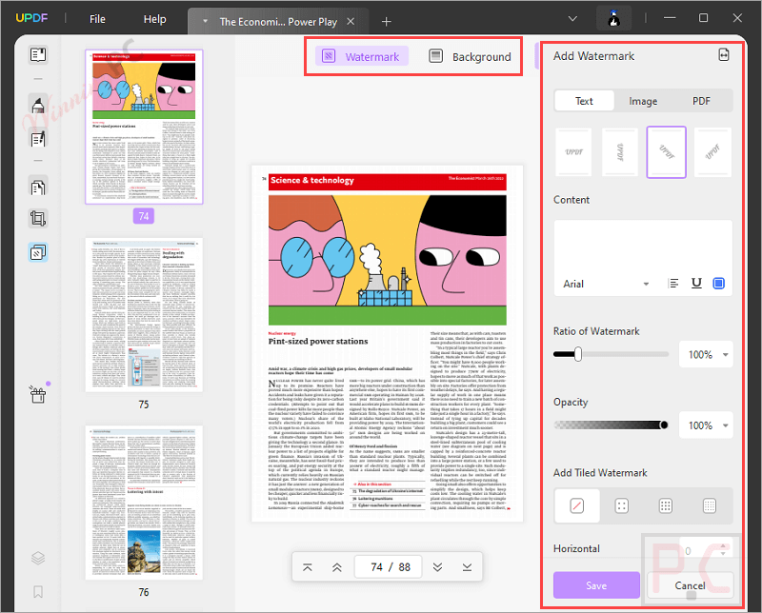Jump to the first page
This screenshot has height=613, width=762.
click(x=307, y=567)
